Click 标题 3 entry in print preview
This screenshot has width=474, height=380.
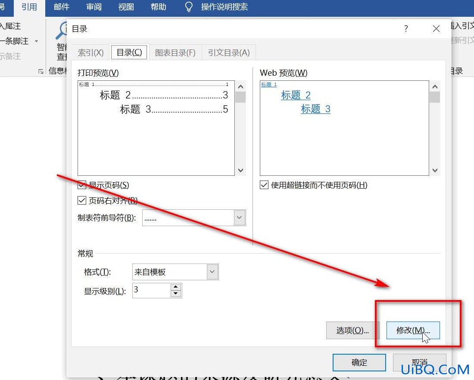(x=174, y=109)
